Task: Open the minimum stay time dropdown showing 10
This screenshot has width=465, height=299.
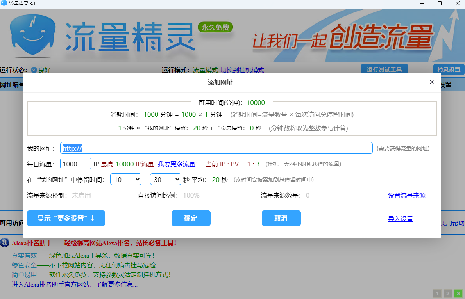Action: click(x=126, y=179)
